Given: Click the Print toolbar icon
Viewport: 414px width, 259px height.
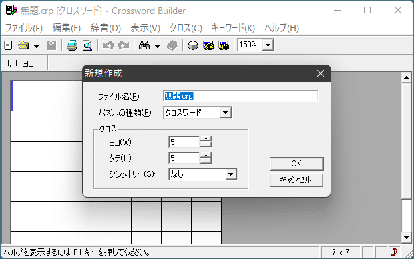Looking at the screenshot, I should point(72,45).
